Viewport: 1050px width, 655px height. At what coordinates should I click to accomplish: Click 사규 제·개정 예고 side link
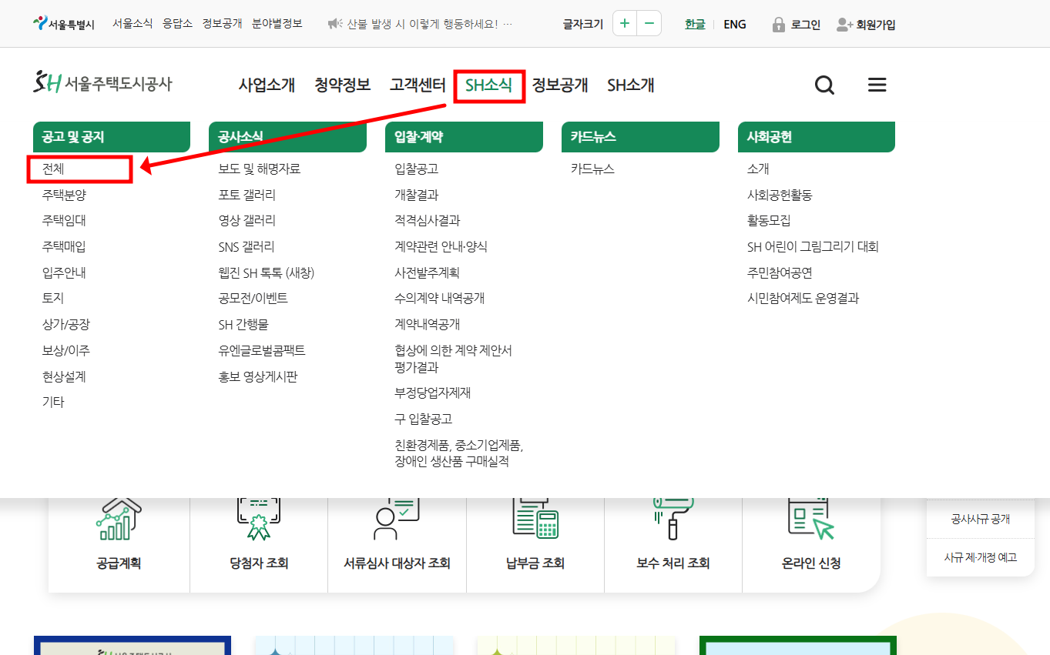[981, 556]
